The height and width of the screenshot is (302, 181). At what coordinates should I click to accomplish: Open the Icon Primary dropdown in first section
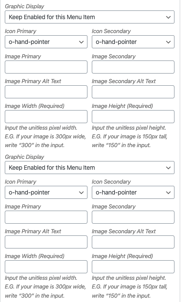click(46, 42)
